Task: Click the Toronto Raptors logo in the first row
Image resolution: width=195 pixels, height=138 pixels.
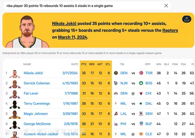Action: click(x=141, y=73)
